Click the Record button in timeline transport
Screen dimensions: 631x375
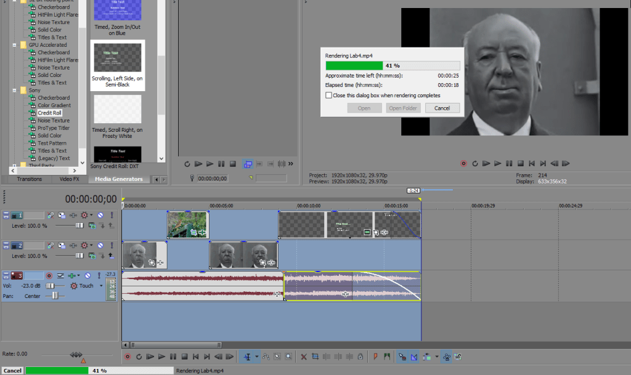pos(128,356)
